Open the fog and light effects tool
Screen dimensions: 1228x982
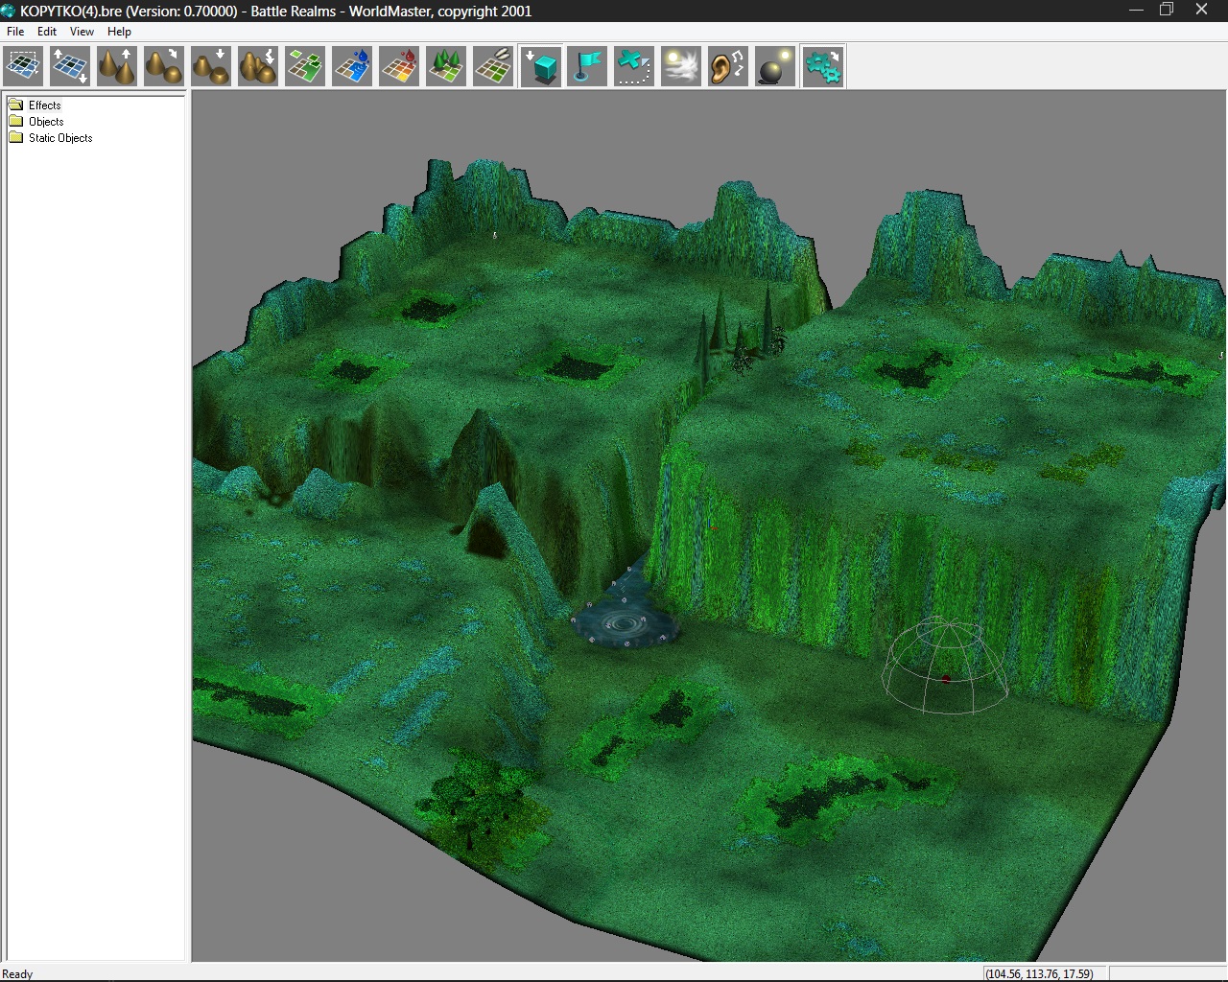[681, 67]
